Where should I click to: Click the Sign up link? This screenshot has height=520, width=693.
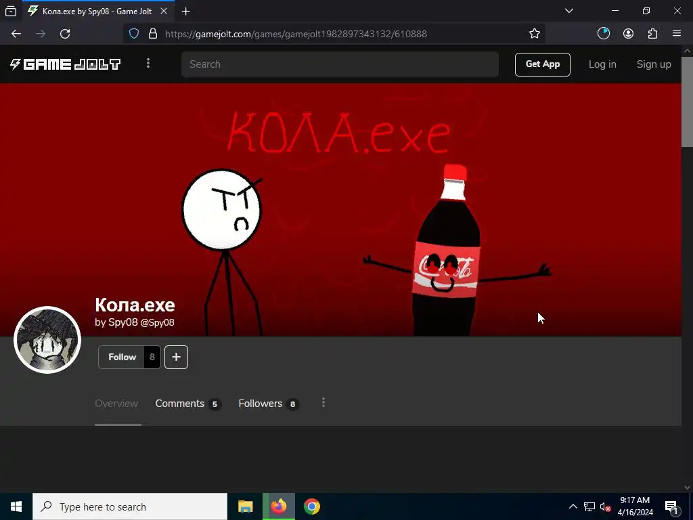[654, 64]
